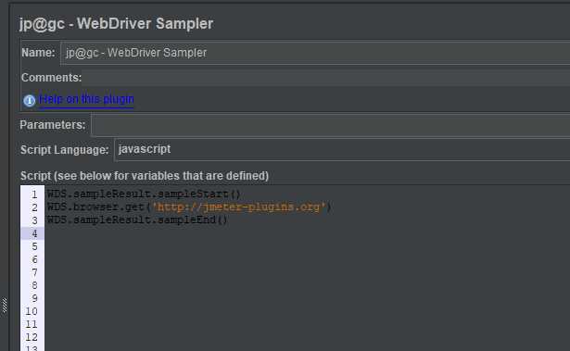Image resolution: width=570 pixels, height=351 pixels.
Task: Click the blue info icon beside Help link
Action: (x=30, y=100)
